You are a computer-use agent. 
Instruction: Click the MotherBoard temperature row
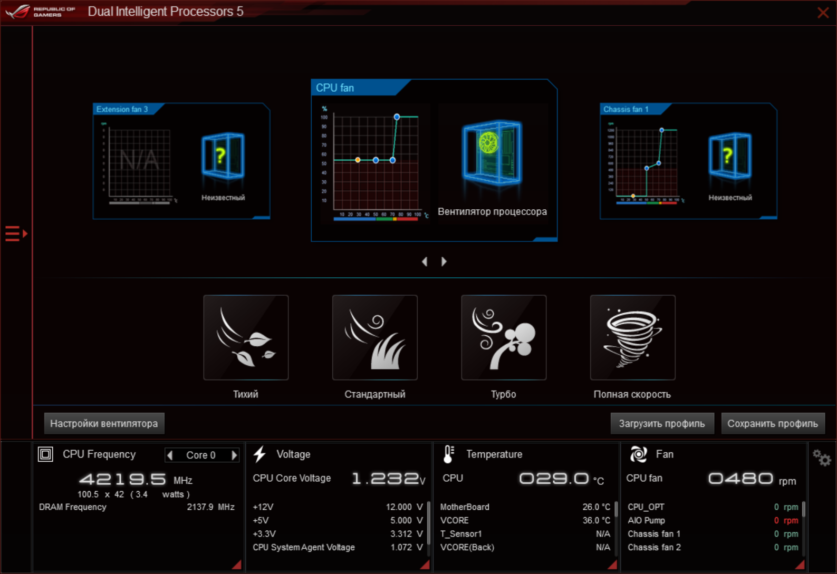pyautogui.click(x=525, y=507)
